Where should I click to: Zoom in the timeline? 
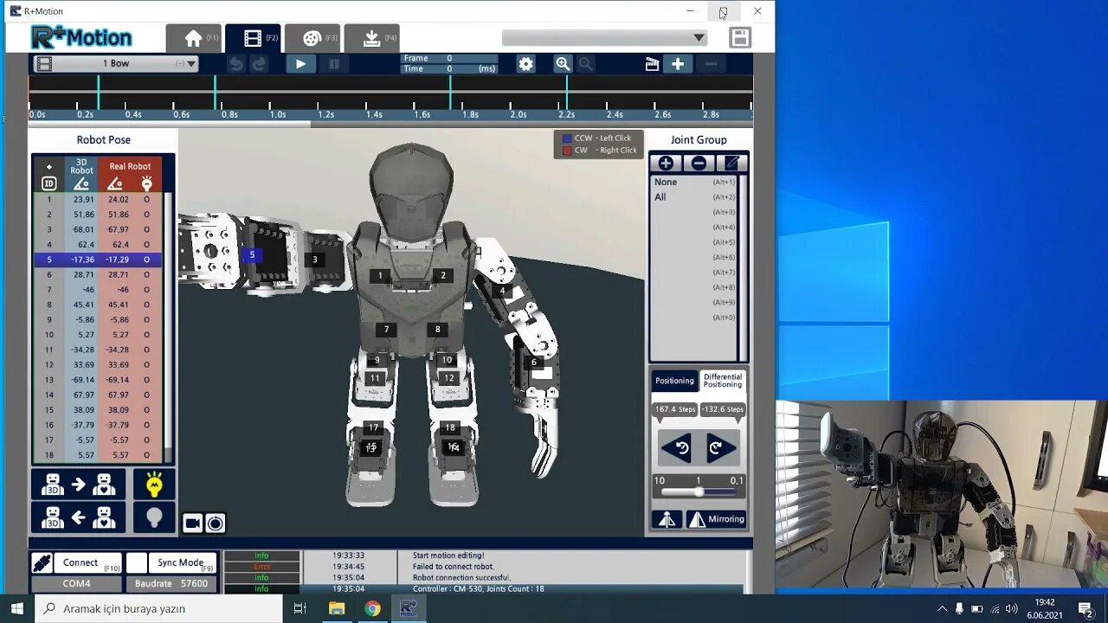point(563,63)
